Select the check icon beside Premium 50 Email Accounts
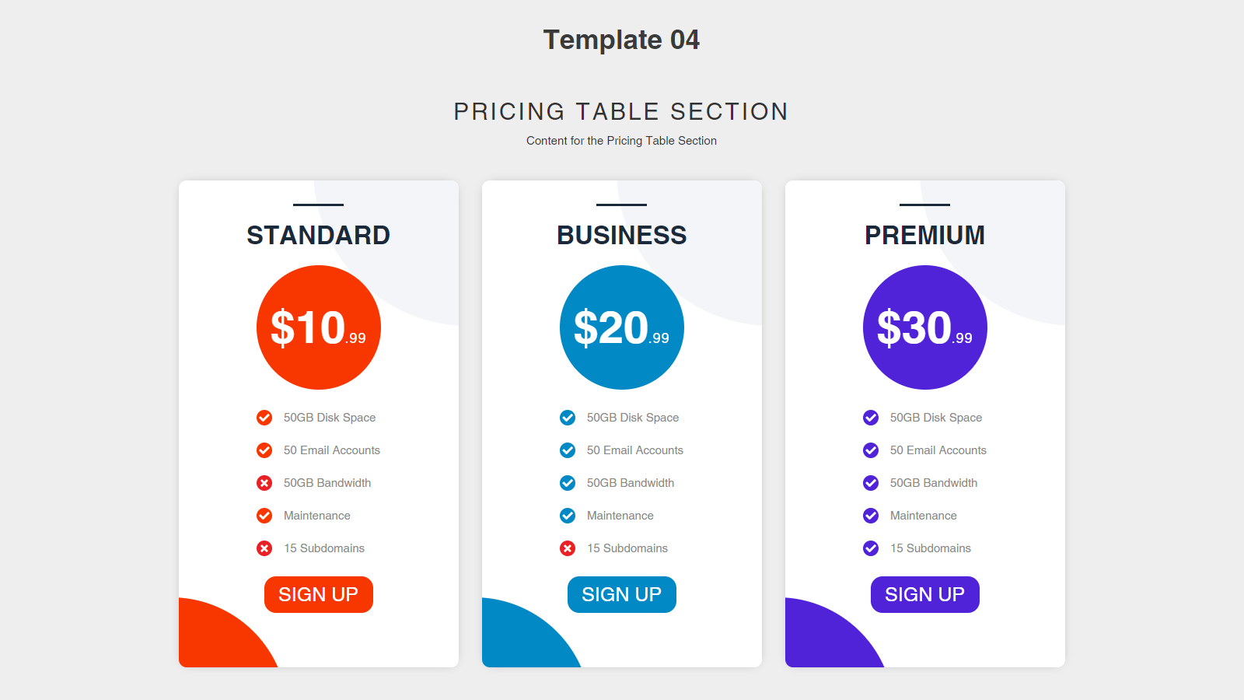 (871, 450)
